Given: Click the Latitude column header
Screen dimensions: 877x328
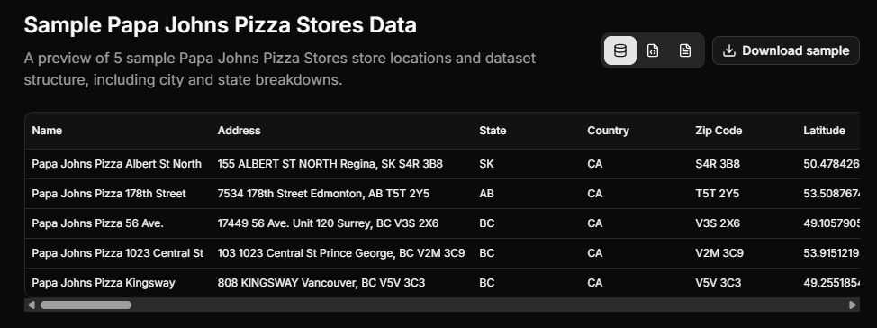Looking at the screenshot, I should [825, 131].
